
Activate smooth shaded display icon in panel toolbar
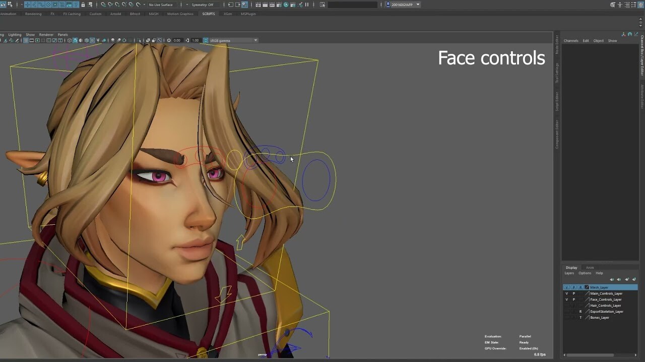click(x=76, y=40)
